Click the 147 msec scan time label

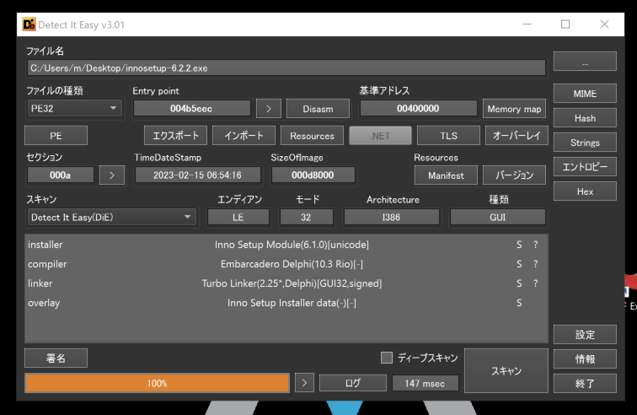click(425, 383)
